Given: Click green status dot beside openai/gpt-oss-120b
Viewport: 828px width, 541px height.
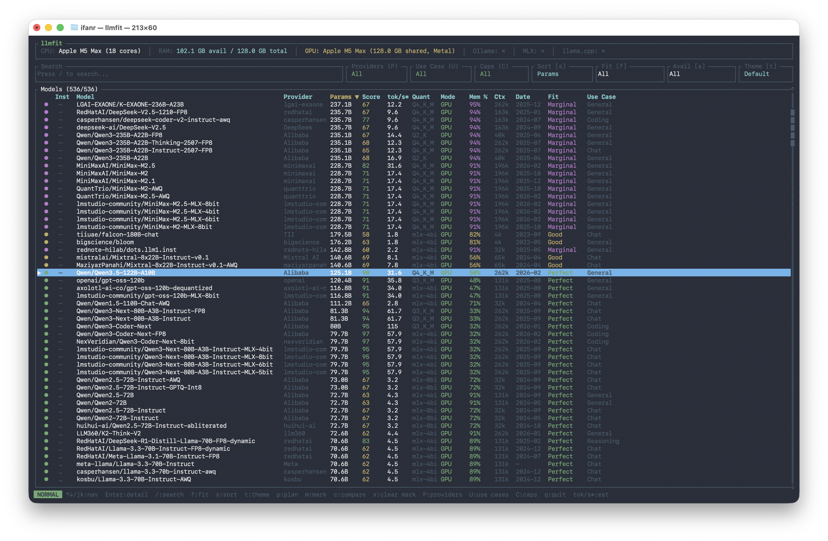Looking at the screenshot, I should (x=46, y=280).
